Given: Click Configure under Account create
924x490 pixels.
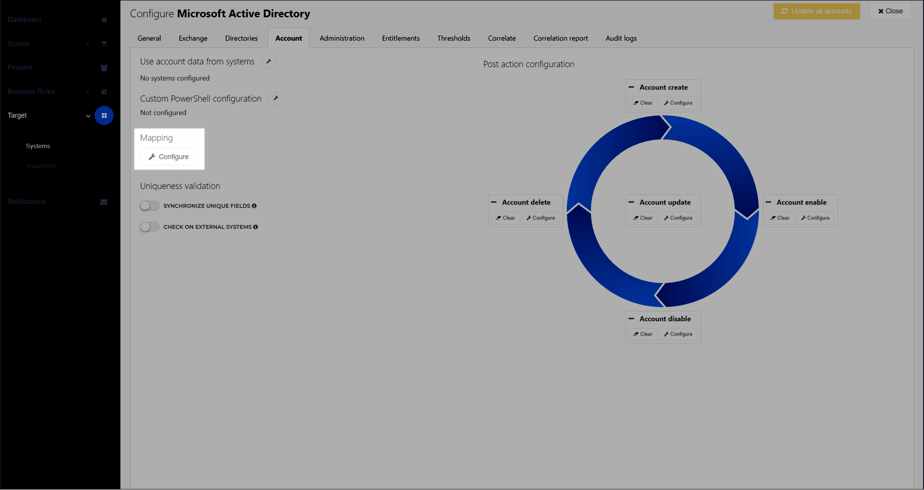Looking at the screenshot, I should pyautogui.click(x=678, y=103).
